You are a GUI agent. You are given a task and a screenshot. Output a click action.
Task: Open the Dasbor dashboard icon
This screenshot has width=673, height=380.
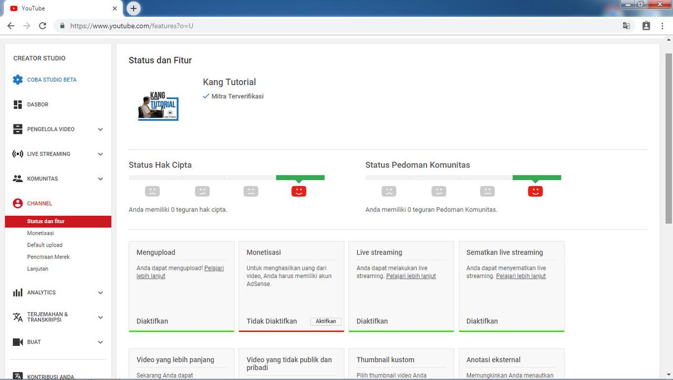pos(17,104)
